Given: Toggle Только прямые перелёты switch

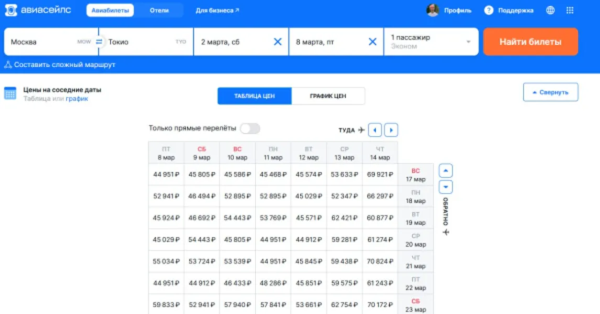Looking at the screenshot, I should [250, 129].
